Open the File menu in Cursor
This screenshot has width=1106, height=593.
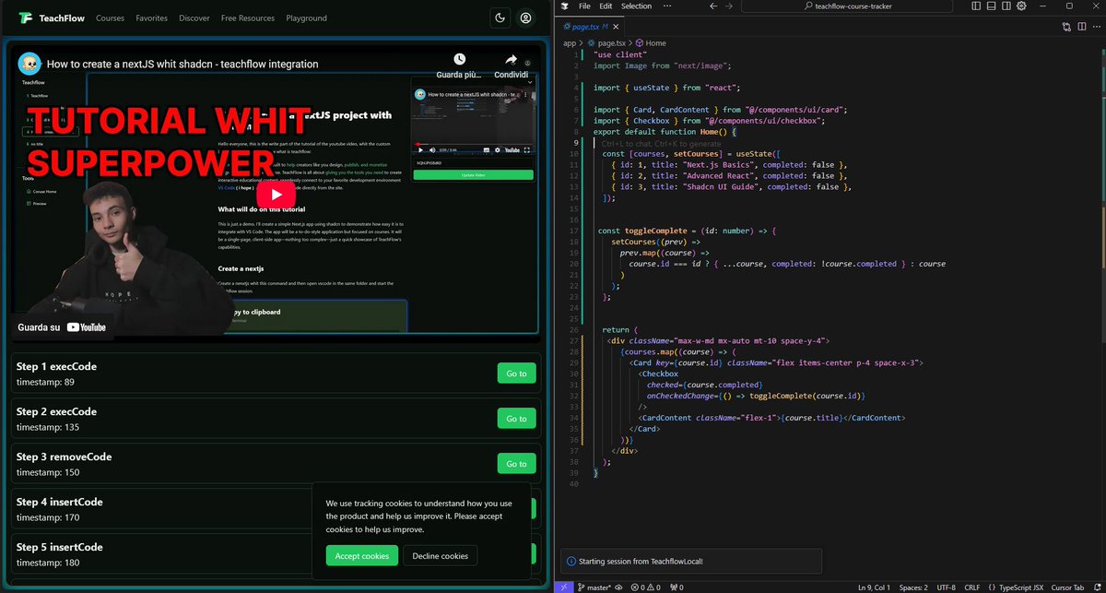(x=584, y=6)
